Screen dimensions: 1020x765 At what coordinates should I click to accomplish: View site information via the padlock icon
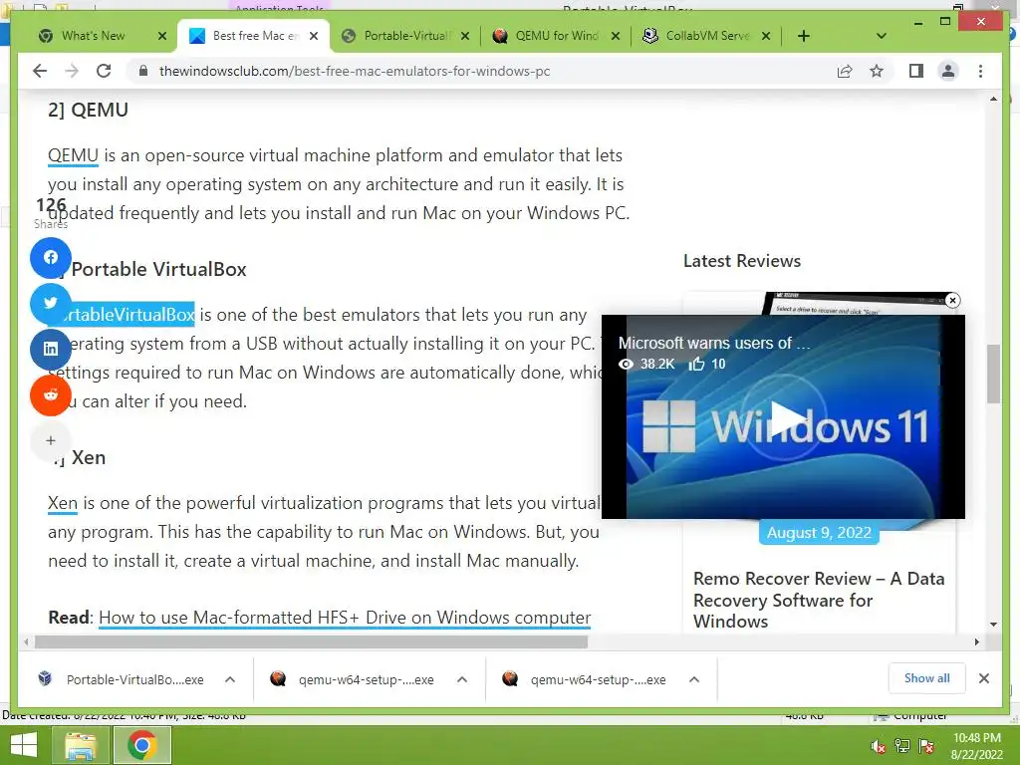tap(143, 71)
